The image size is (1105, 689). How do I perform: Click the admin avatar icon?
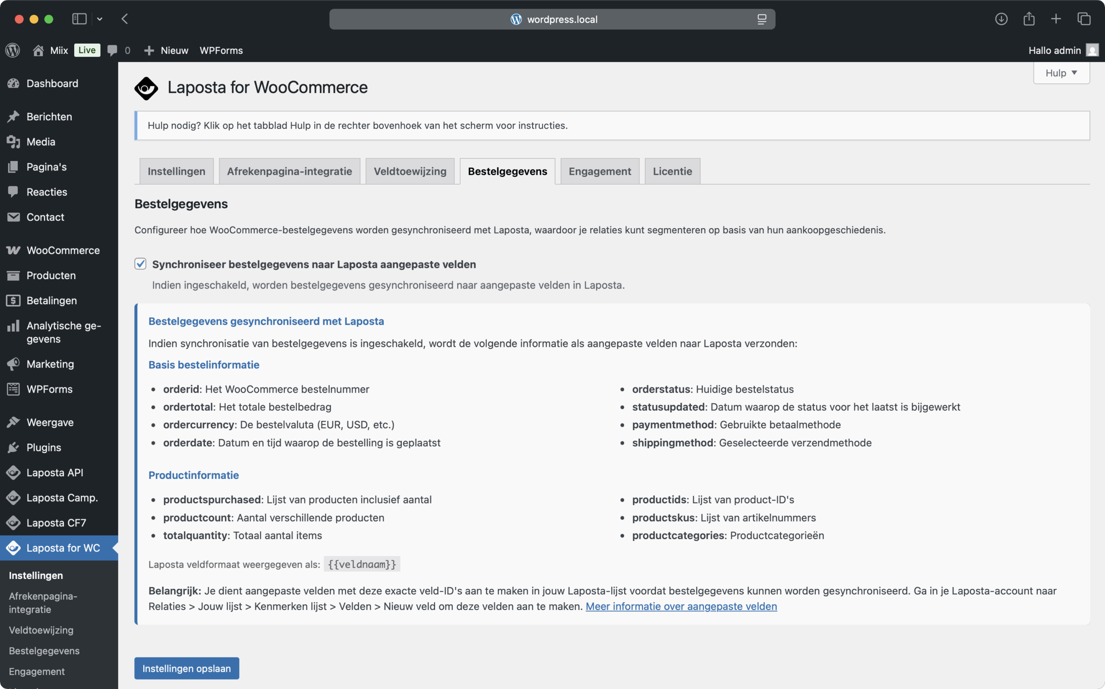click(1092, 50)
